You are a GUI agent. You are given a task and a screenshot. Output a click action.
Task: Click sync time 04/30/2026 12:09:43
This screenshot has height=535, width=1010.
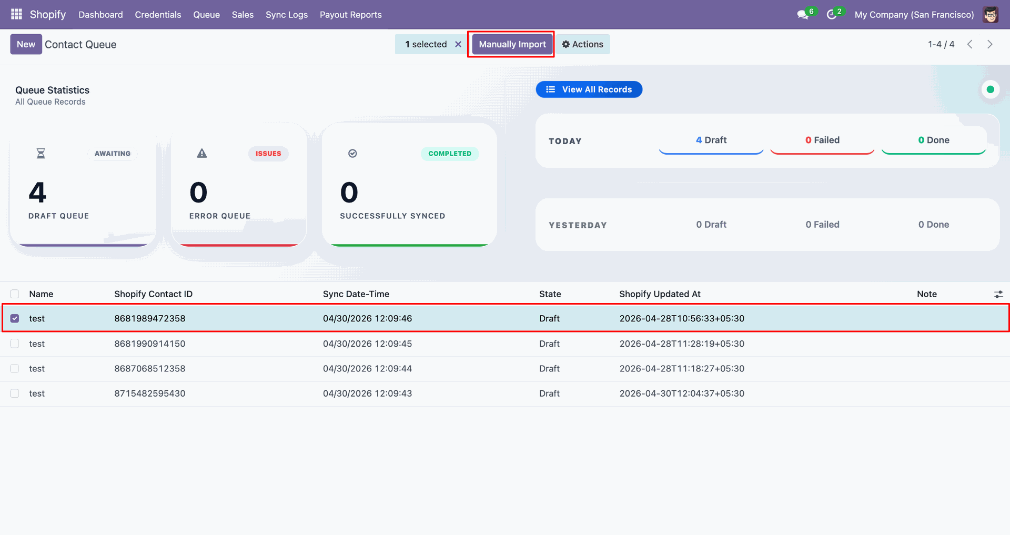pos(368,393)
